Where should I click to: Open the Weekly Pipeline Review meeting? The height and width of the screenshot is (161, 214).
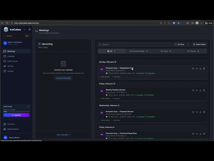(115, 90)
